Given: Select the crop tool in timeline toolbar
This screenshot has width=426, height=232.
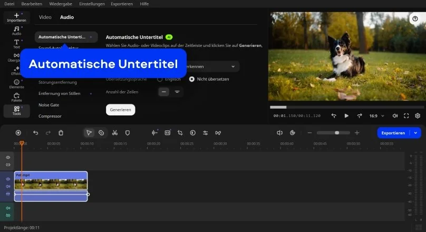Looking at the screenshot, I should (x=180, y=133).
